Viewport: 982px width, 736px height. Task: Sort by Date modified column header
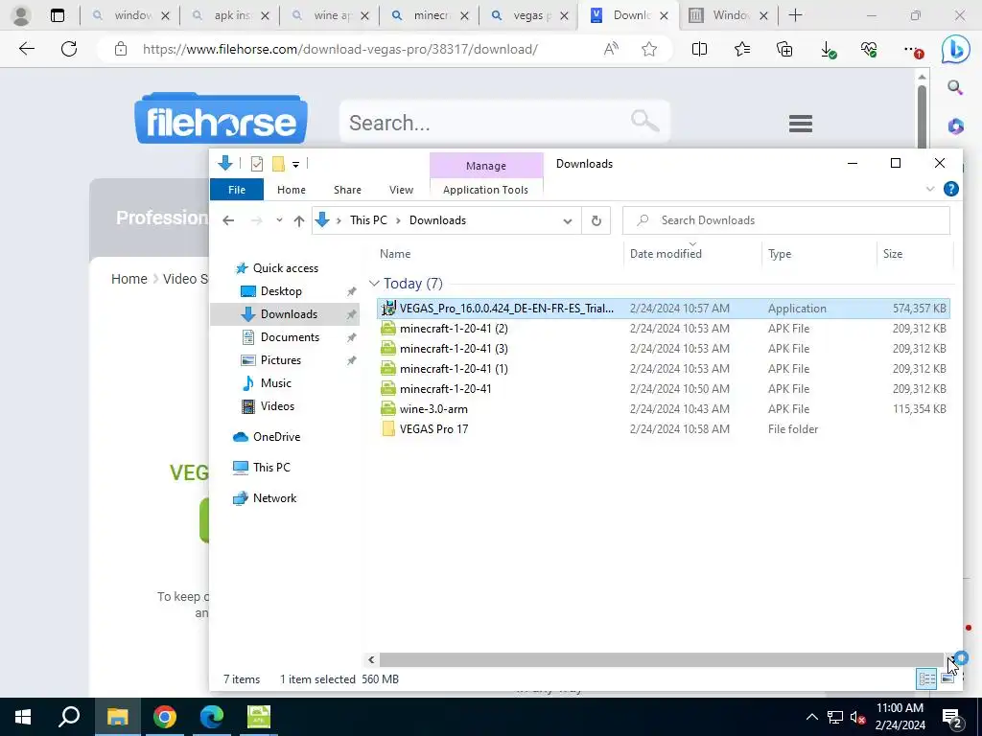click(x=692, y=253)
